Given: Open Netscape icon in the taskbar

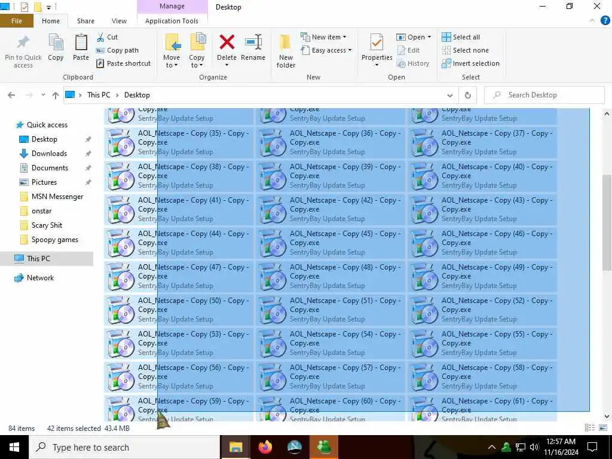Looking at the screenshot, I should tap(294, 447).
